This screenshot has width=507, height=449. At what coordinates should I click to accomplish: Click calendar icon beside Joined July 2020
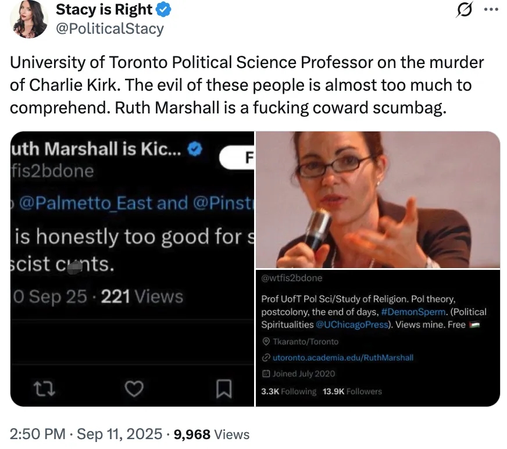tap(266, 373)
